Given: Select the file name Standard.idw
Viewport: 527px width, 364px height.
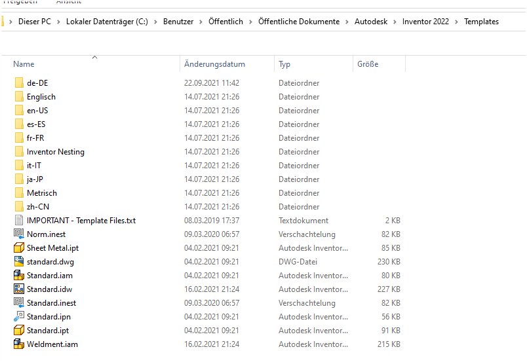Looking at the screenshot, I should 49,289.
